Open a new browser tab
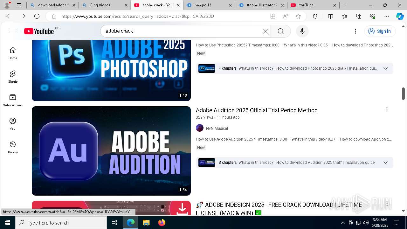Viewport: 407px width, 229px height. (x=345, y=5)
